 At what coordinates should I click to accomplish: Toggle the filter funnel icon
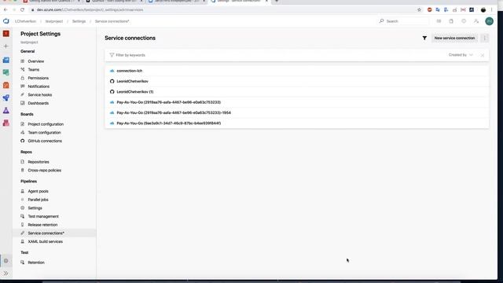point(424,38)
